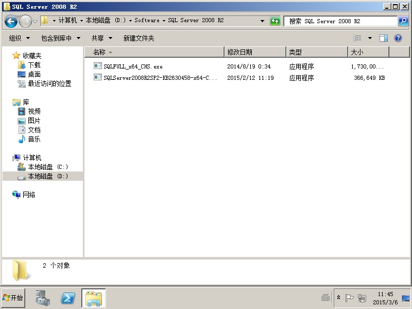Open 下载 in favorites
This screenshot has width=412, height=309.
(x=34, y=65)
